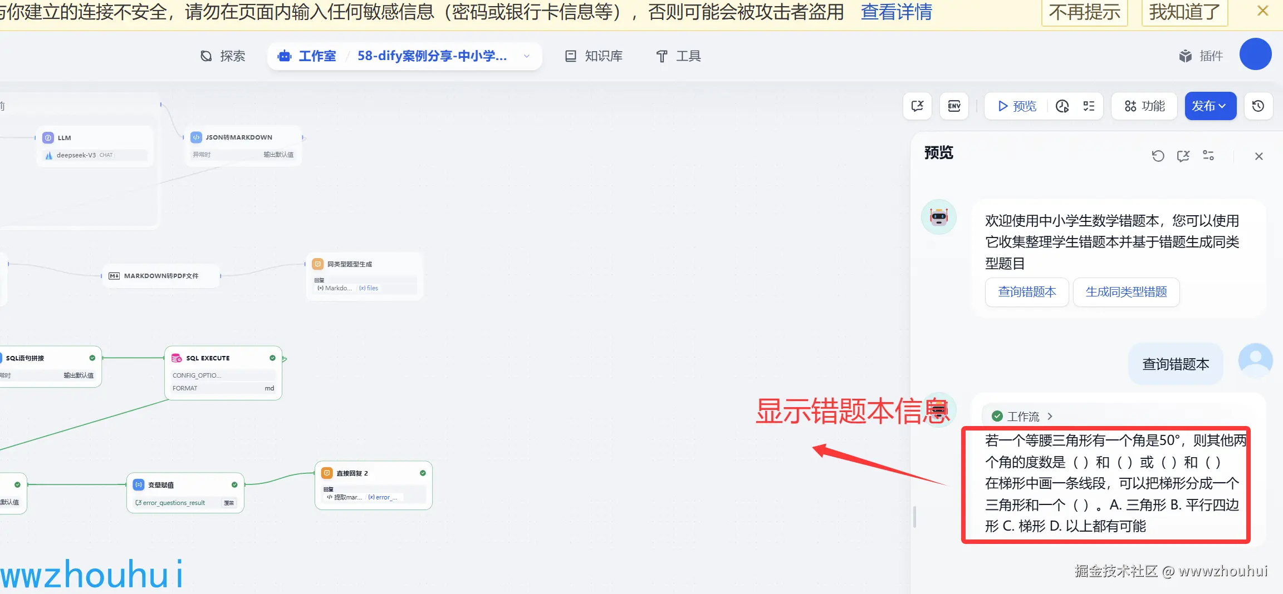The image size is (1283, 594).
Task: Click the 我知道了 button
Action: pyautogui.click(x=1184, y=12)
